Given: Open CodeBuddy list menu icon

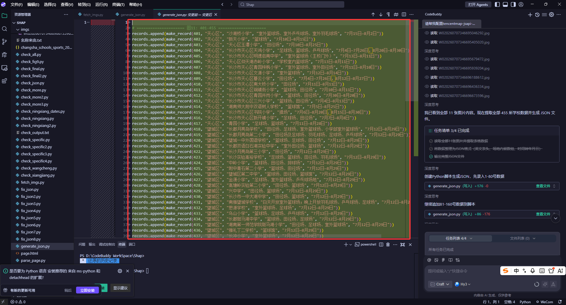Looking at the screenshot, I should [544, 14].
